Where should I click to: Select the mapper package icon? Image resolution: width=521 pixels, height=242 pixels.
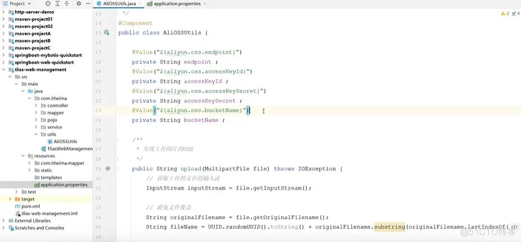point(44,113)
